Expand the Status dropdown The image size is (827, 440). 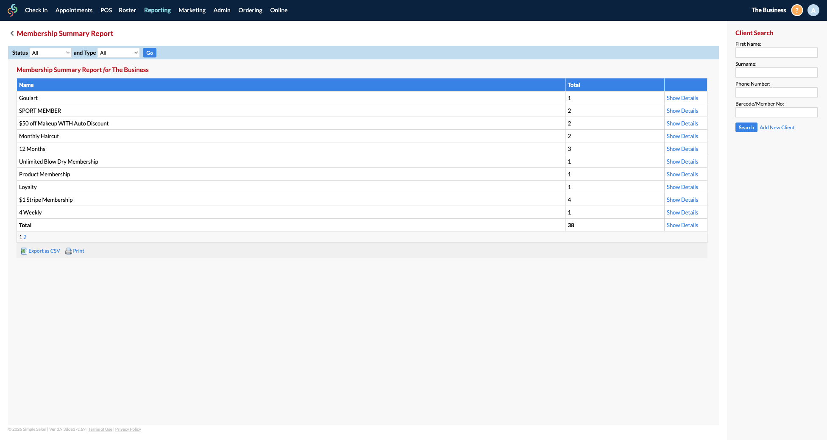50,53
